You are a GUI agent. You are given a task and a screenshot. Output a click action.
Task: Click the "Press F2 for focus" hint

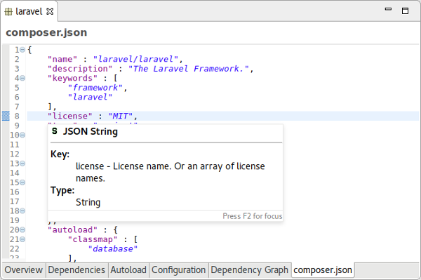(x=253, y=216)
